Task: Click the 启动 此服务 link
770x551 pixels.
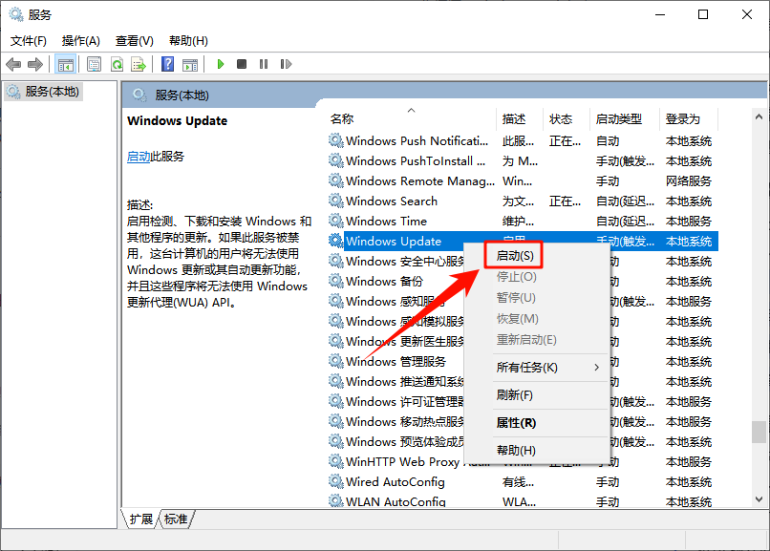Action: click(139, 155)
